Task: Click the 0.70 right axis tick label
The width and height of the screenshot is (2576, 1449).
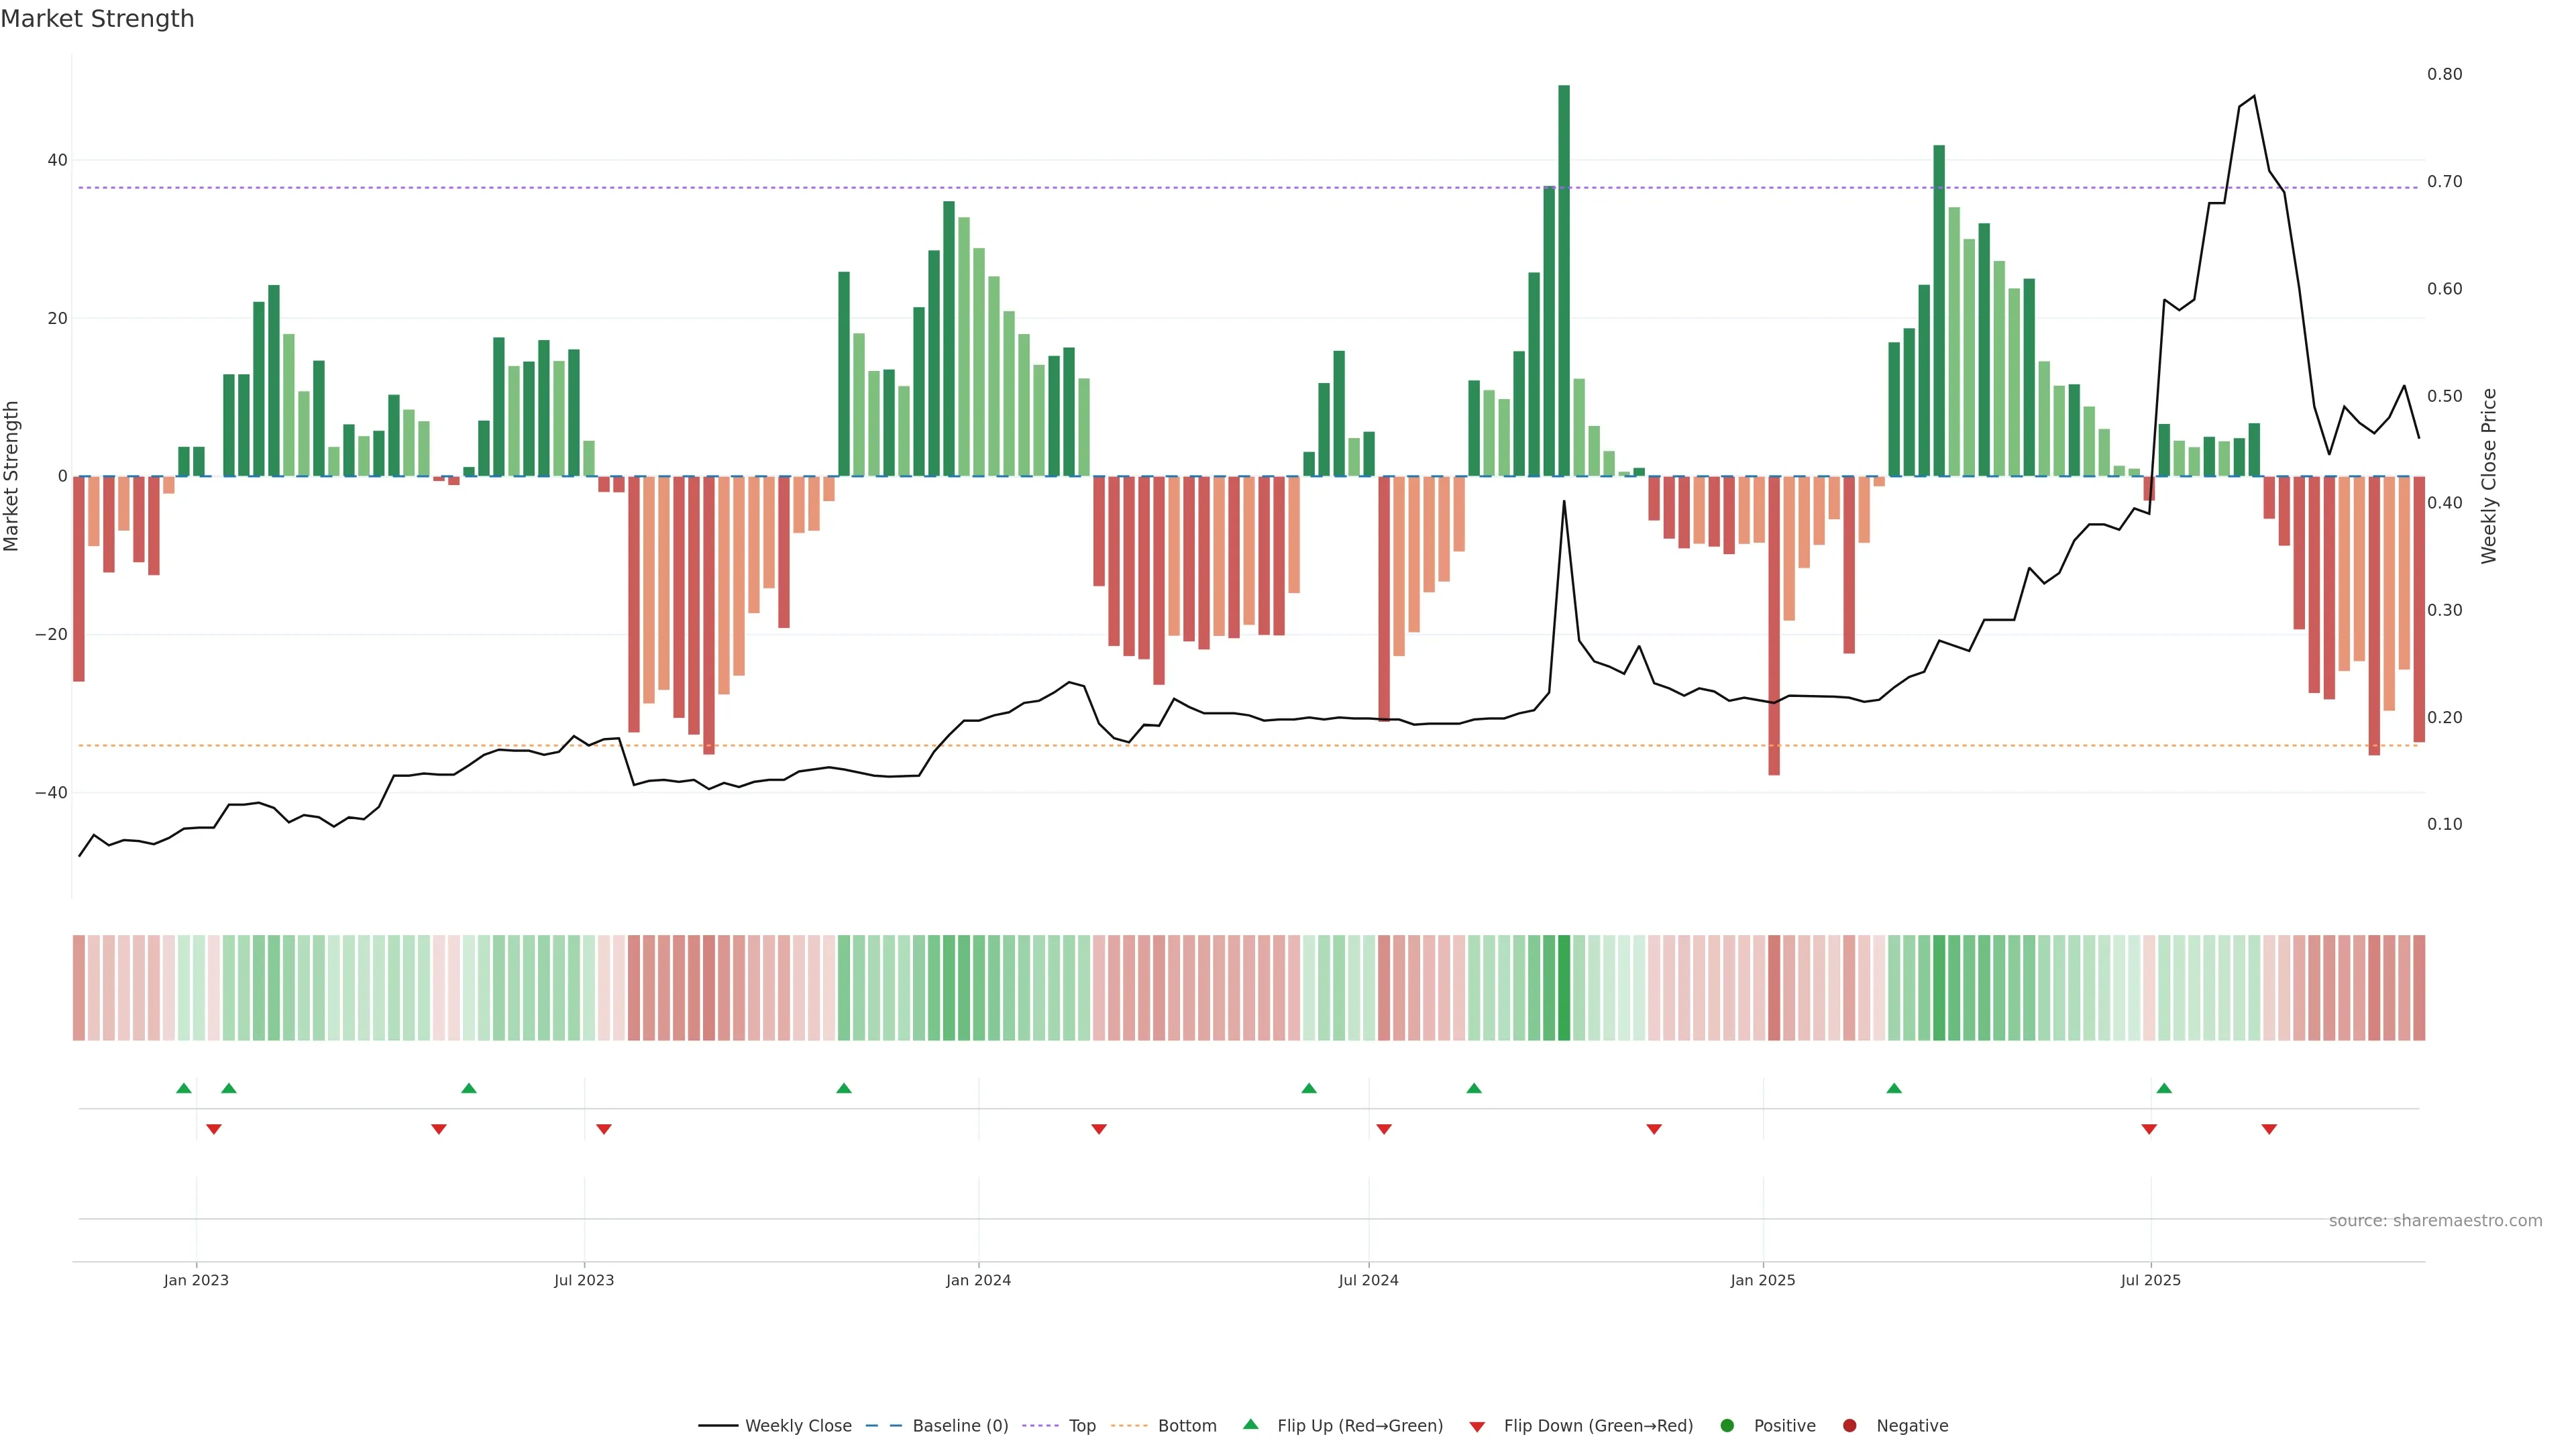Action: point(2444,182)
